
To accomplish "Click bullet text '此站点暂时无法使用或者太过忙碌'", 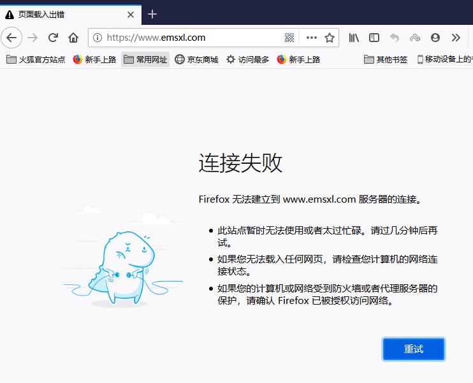I will (x=289, y=231).
